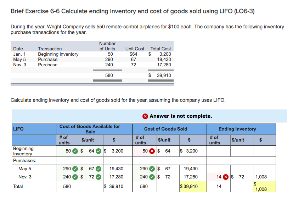Click 580 total units in Cost of Goods Sold

click(144, 187)
